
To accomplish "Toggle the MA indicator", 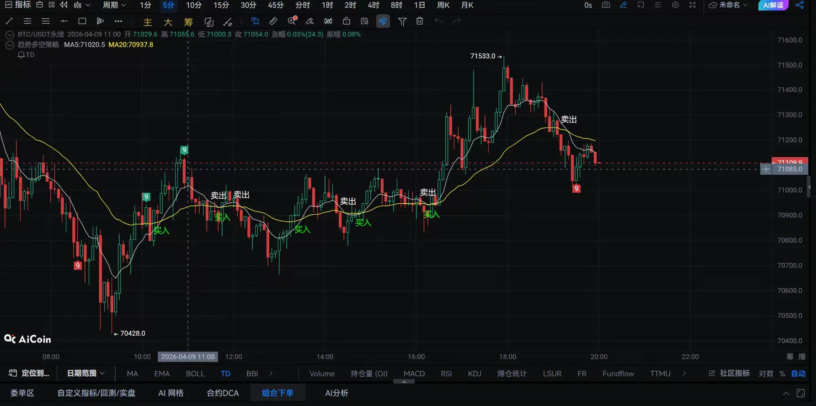I will (133, 374).
